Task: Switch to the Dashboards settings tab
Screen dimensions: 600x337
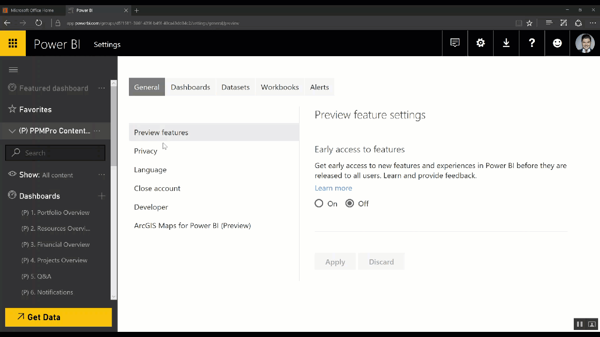Action: pyautogui.click(x=190, y=87)
